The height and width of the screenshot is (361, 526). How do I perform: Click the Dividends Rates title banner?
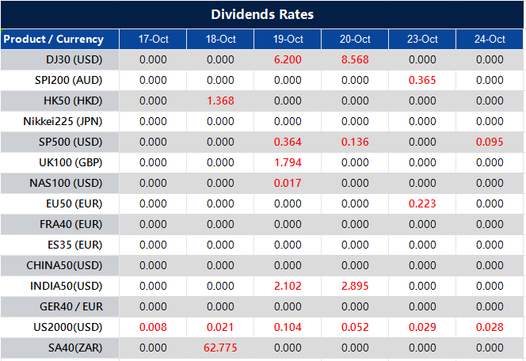(262, 14)
